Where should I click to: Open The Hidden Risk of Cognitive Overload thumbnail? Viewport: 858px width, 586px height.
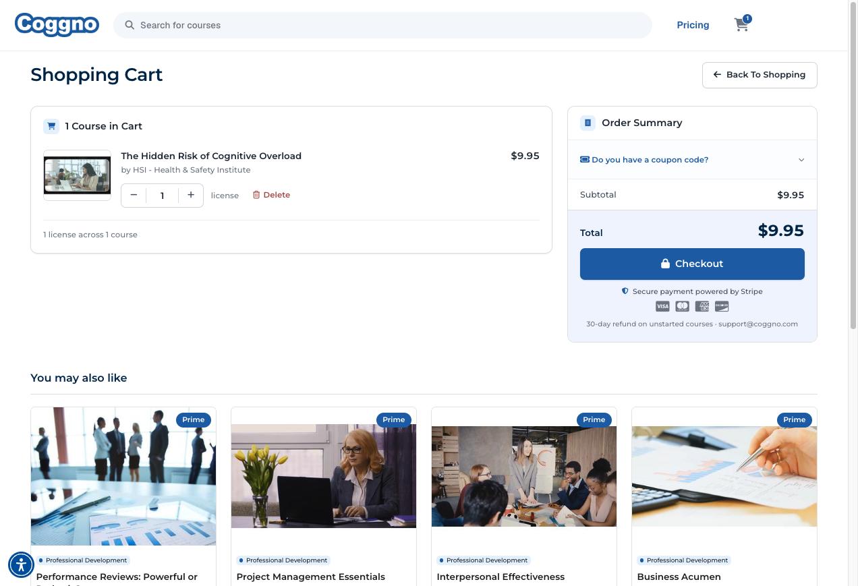click(77, 175)
